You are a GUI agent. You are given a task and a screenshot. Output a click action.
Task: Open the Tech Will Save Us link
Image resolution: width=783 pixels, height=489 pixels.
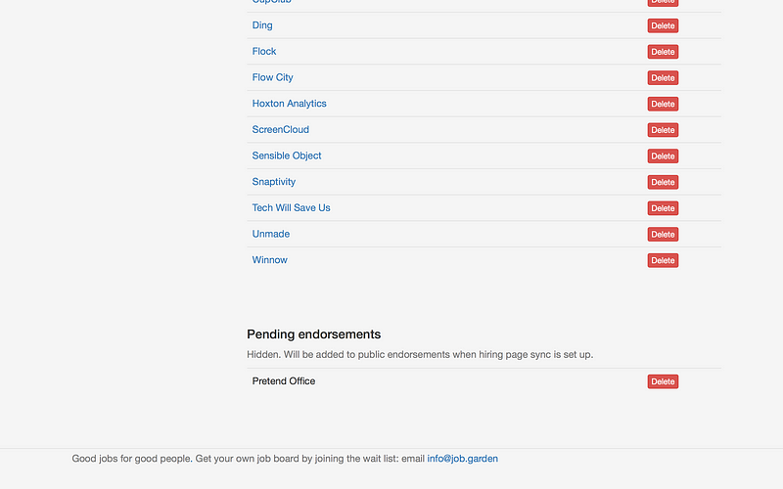(291, 207)
